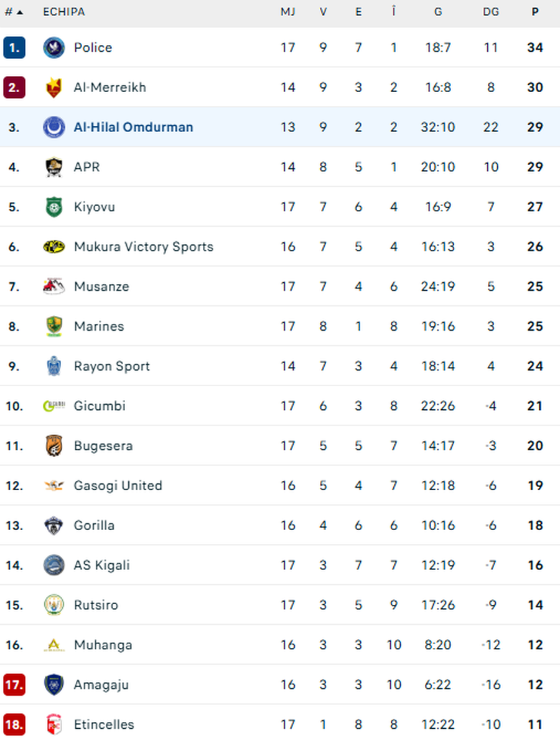Click the Al-Merreikh club logo
The height and width of the screenshot is (740, 560).
point(54,88)
